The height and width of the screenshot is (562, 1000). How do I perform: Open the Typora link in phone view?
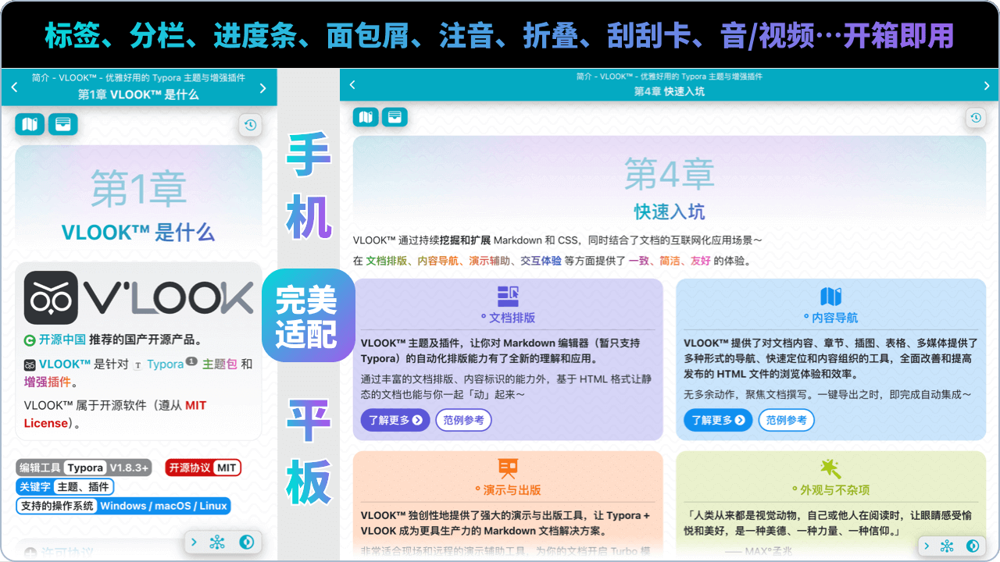[165, 364]
